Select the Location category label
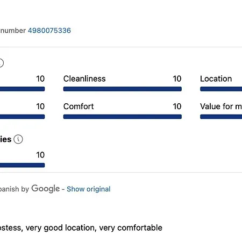242x242 pixels. point(216,79)
